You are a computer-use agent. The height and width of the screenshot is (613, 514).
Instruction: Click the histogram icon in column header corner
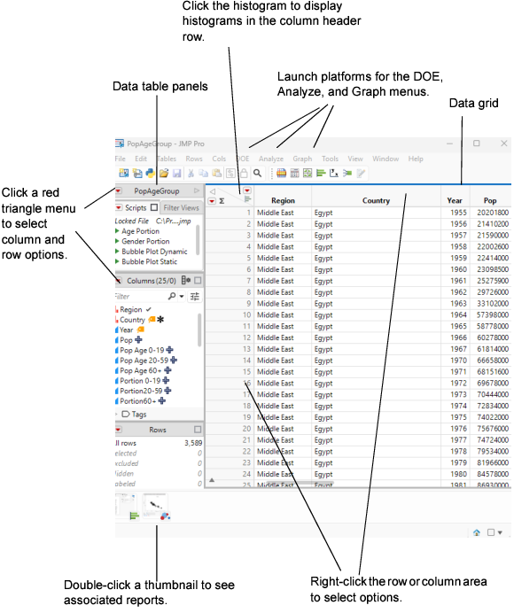(247, 199)
